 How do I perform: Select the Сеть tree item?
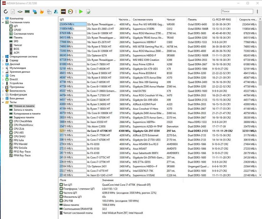[x=12, y=76]
